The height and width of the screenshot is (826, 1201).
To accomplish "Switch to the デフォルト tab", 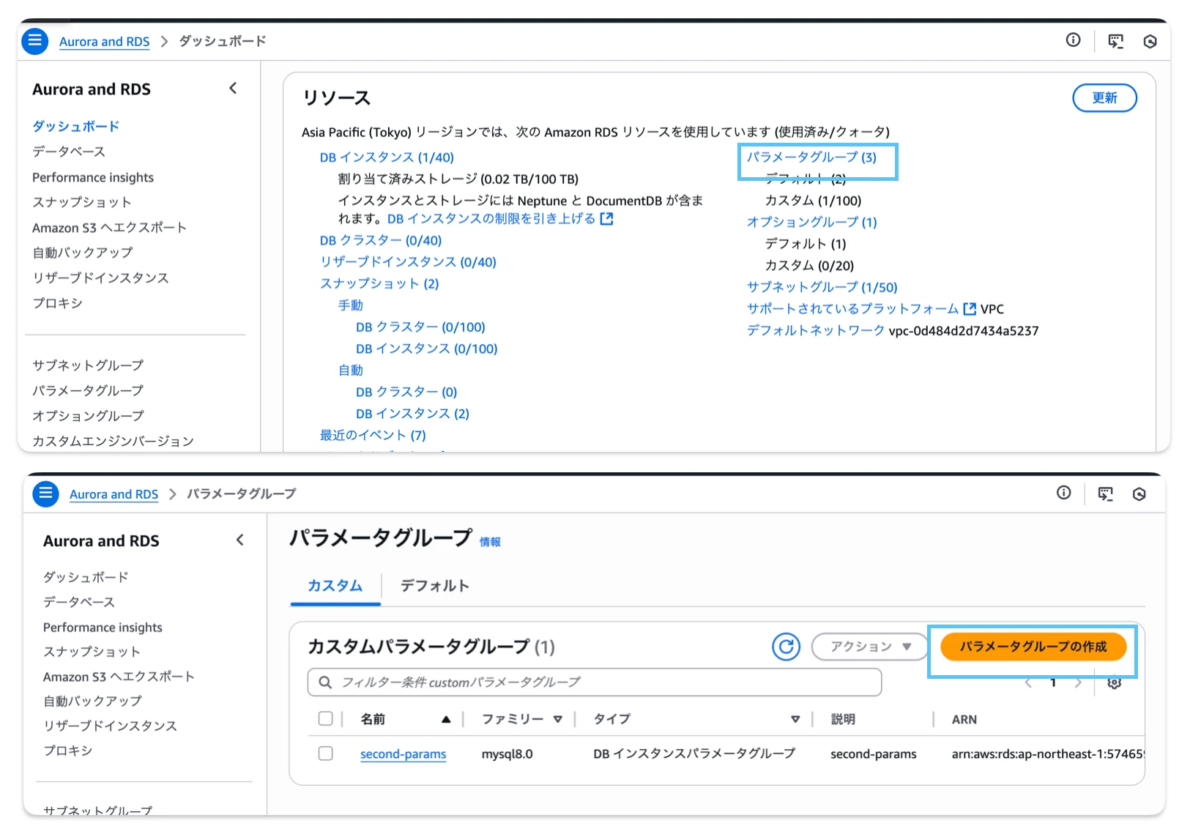I will pos(434,586).
